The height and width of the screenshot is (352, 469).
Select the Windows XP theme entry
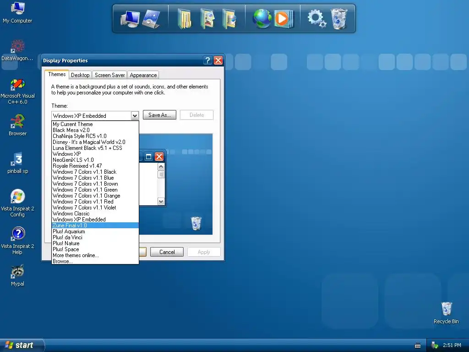point(95,154)
